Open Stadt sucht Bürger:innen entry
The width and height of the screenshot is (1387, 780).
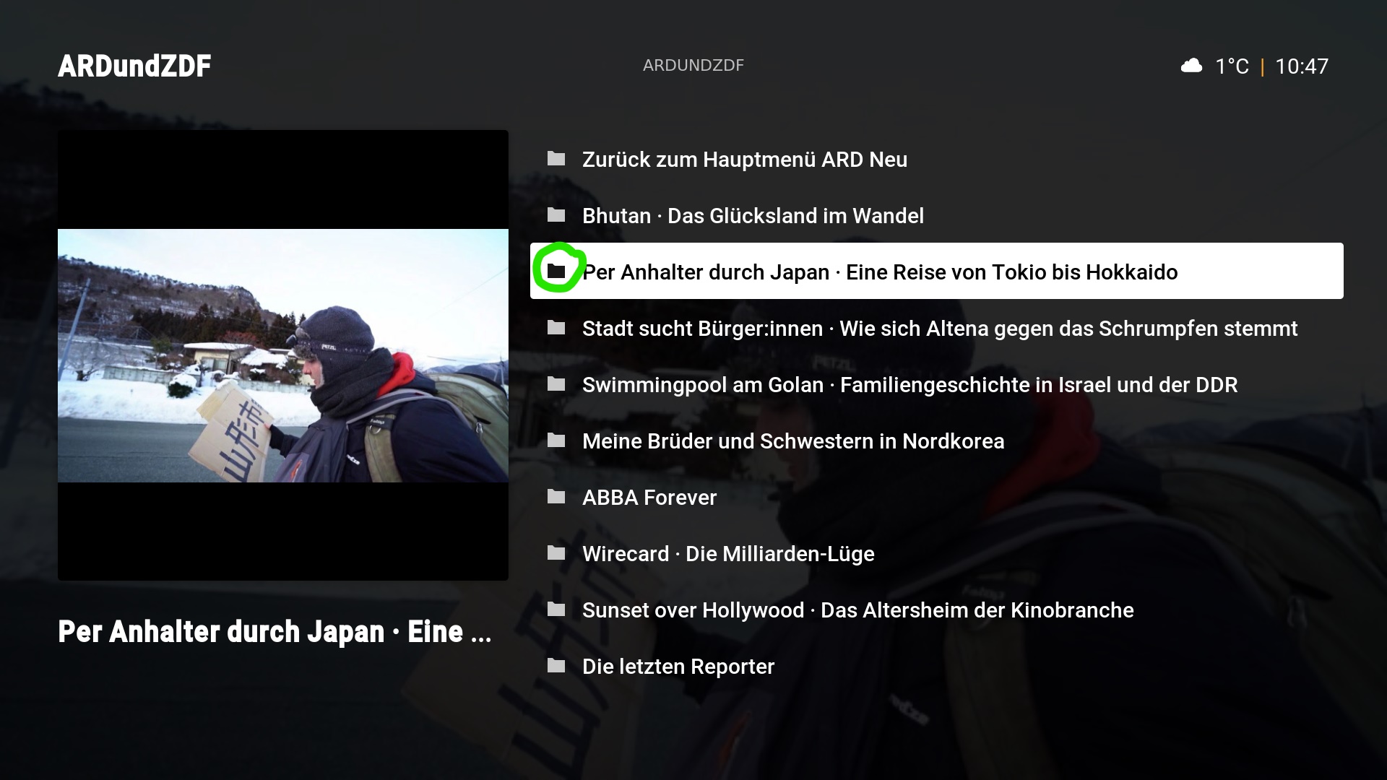pyautogui.click(x=937, y=328)
